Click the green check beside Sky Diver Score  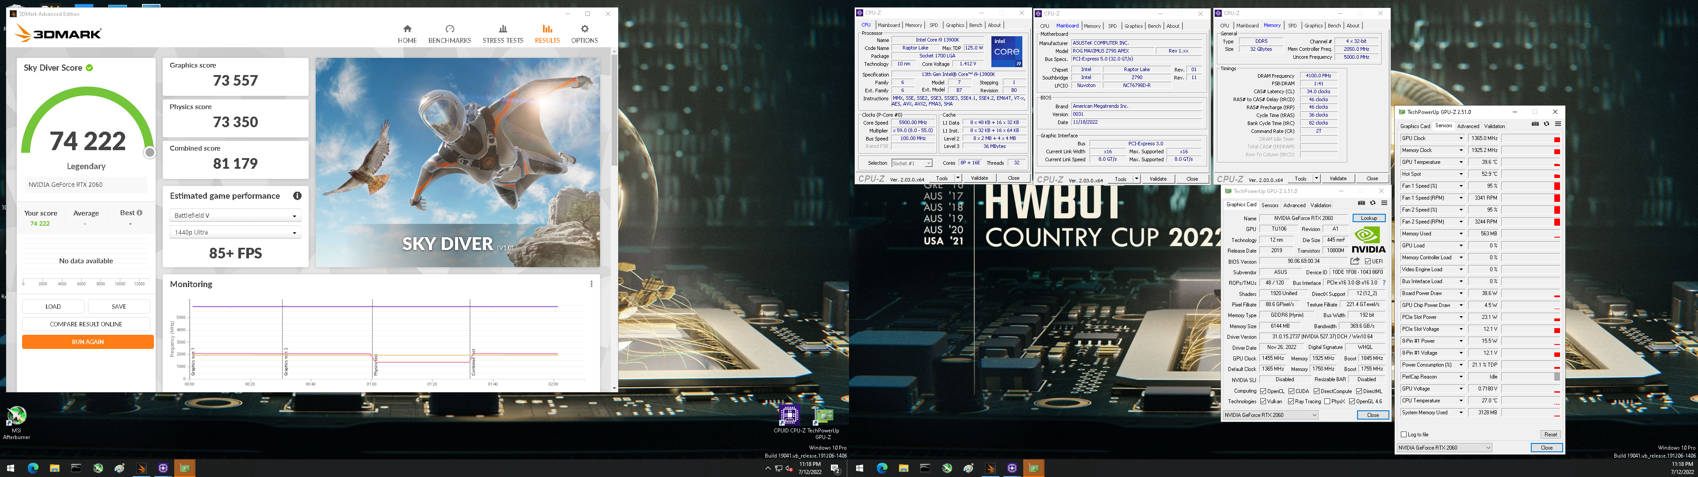coord(89,67)
